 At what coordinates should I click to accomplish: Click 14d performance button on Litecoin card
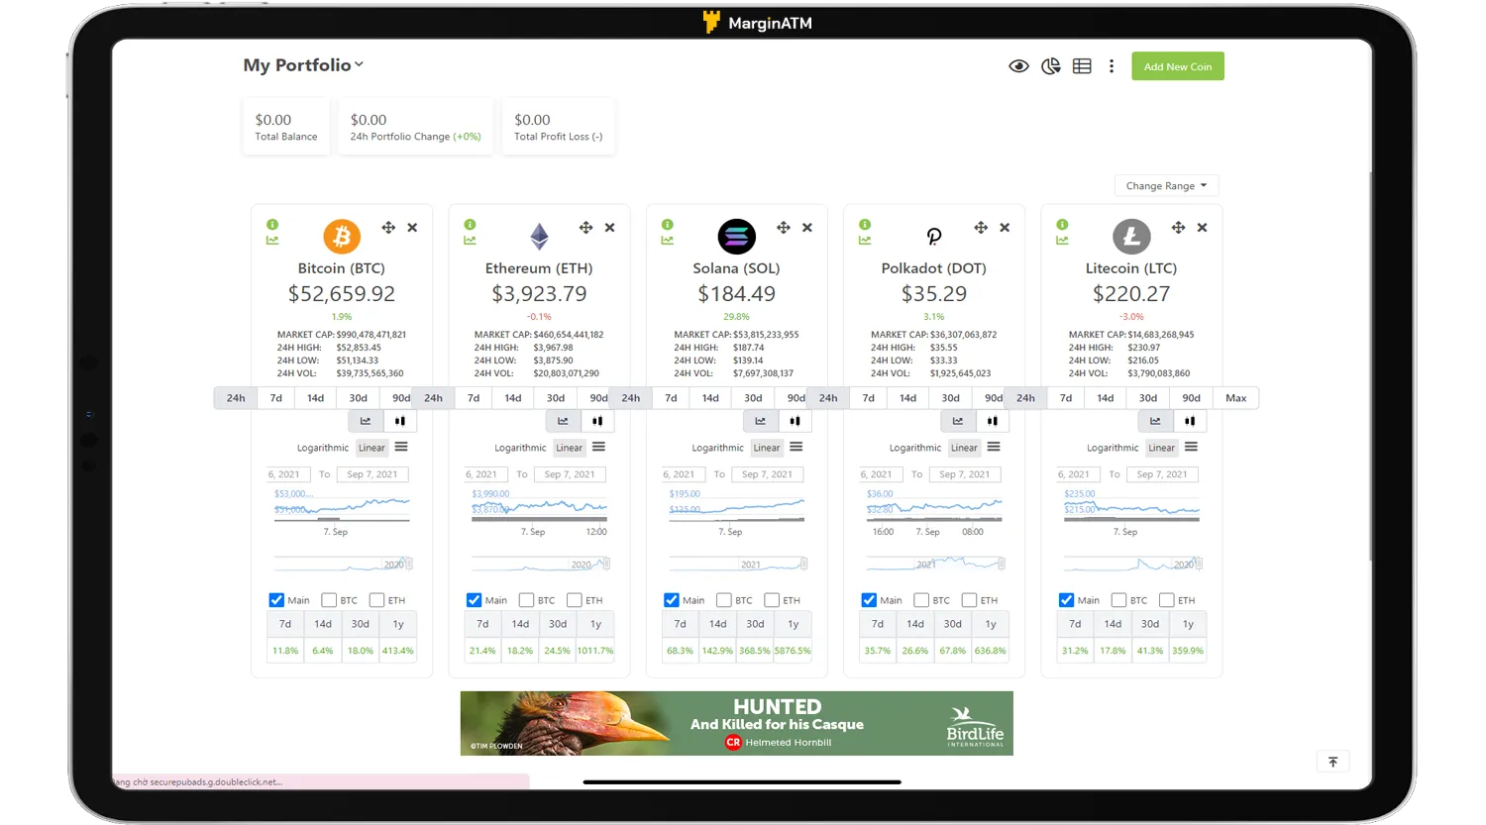(1113, 624)
